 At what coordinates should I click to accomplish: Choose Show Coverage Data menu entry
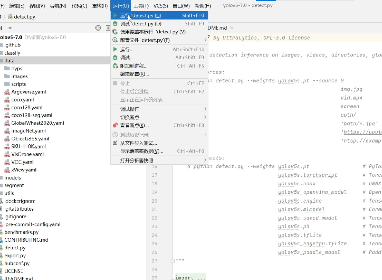[159, 151]
